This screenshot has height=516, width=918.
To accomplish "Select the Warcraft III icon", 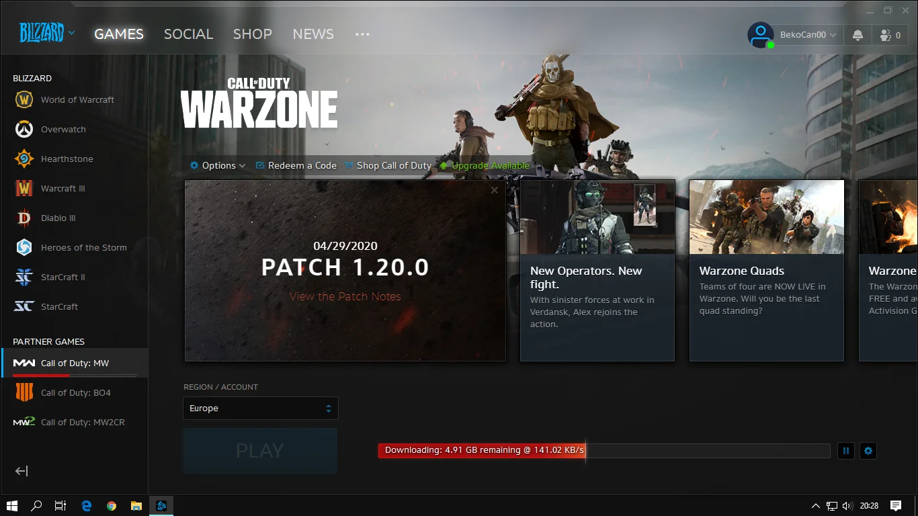I will (24, 188).
